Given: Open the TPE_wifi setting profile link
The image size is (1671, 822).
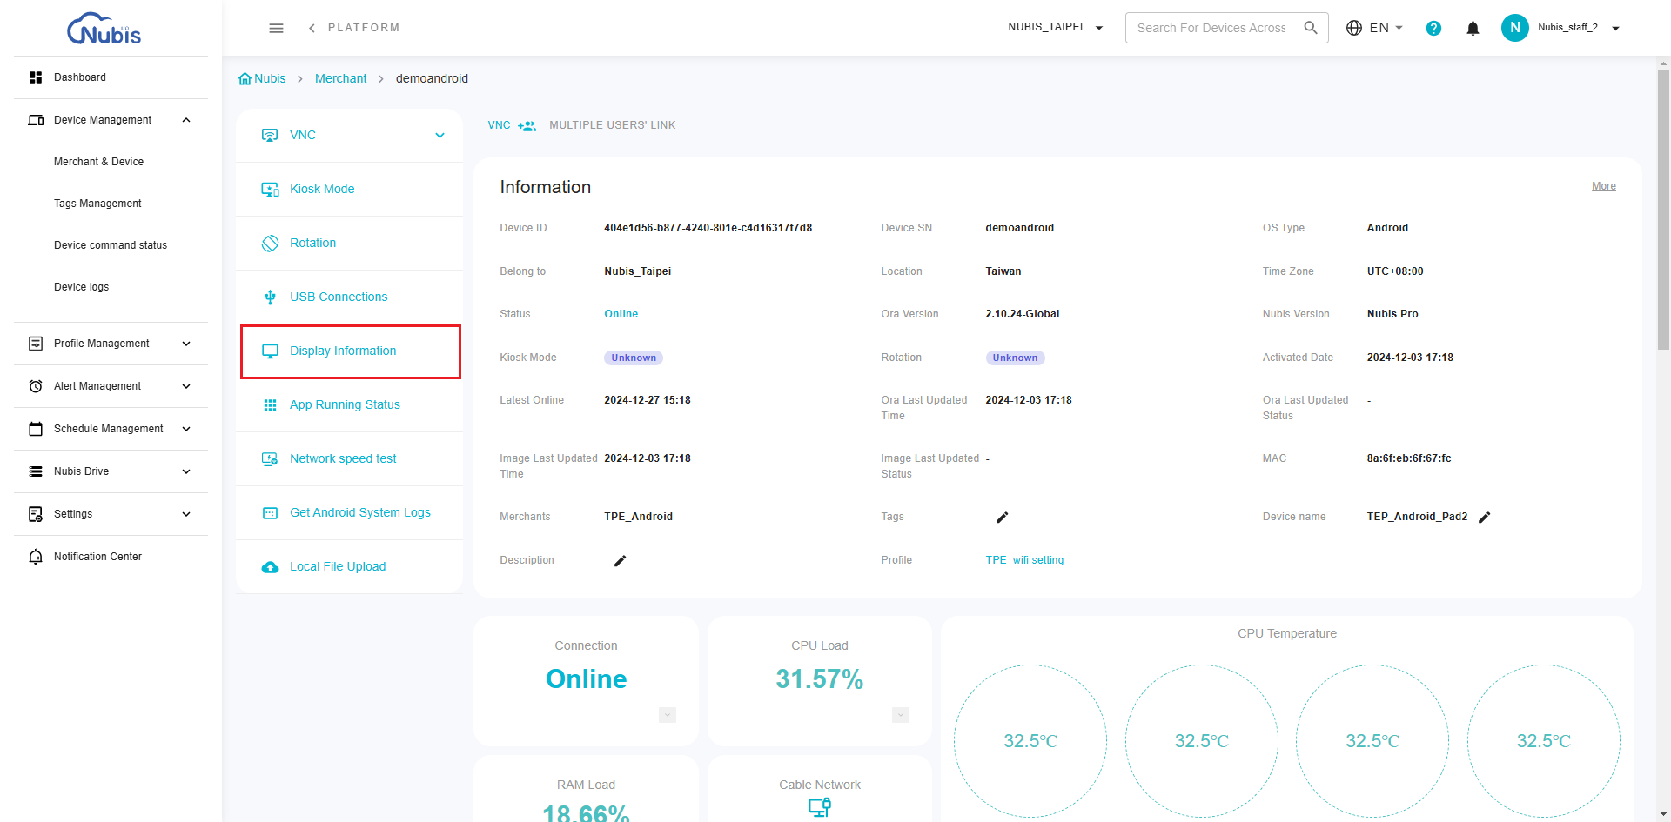Looking at the screenshot, I should [x=1024, y=560].
